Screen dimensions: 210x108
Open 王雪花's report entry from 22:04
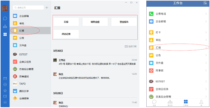point(95,62)
